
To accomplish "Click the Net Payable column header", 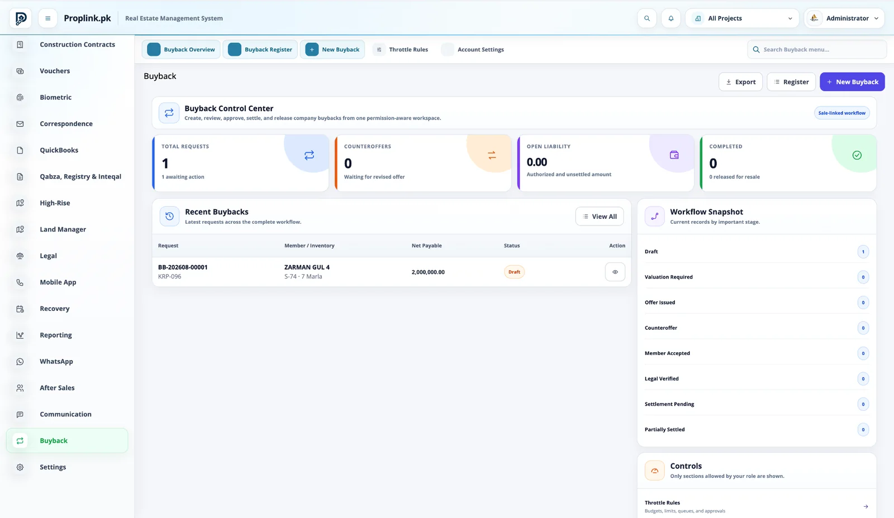I will pyautogui.click(x=427, y=246).
